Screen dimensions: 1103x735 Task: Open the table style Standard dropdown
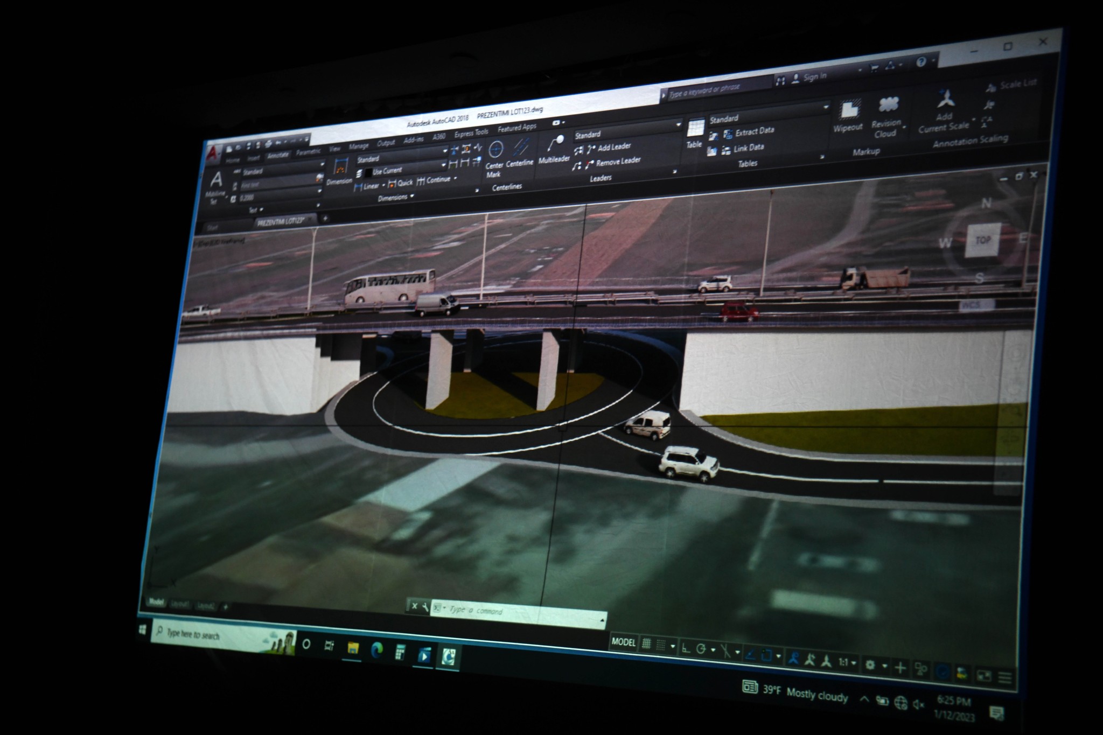[769, 114]
